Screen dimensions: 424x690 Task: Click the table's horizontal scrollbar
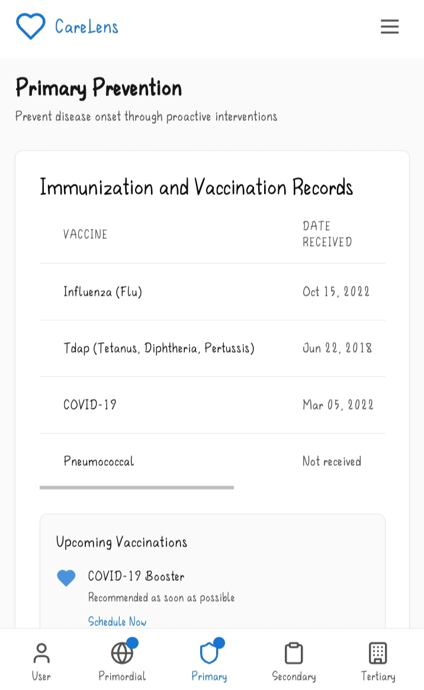click(x=137, y=487)
